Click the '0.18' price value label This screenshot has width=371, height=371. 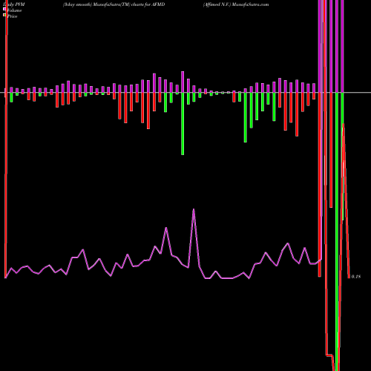356,277
